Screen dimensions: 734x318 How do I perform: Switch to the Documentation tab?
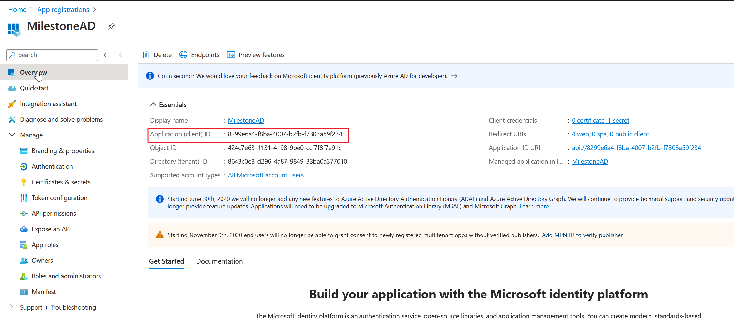(x=219, y=261)
